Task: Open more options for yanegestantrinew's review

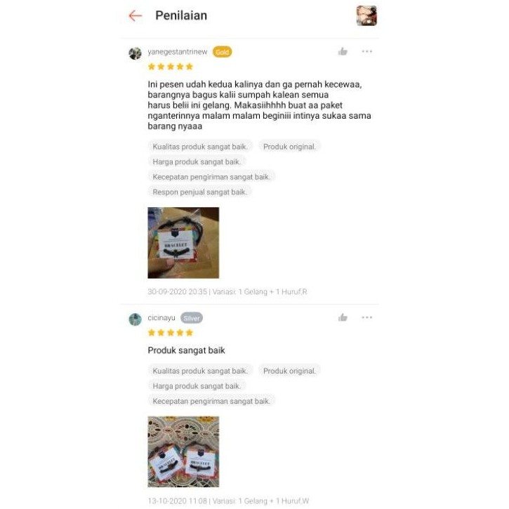Action: tap(366, 51)
